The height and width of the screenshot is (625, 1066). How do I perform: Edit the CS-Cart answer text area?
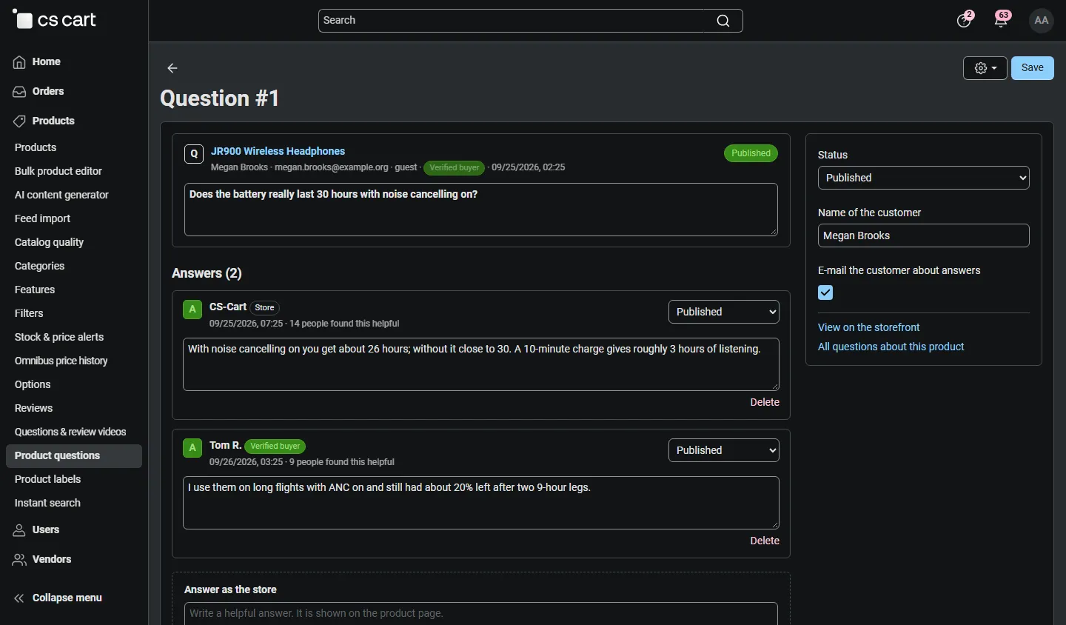coord(481,365)
